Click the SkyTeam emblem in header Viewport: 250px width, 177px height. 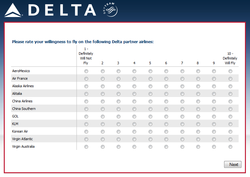coord(110,10)
